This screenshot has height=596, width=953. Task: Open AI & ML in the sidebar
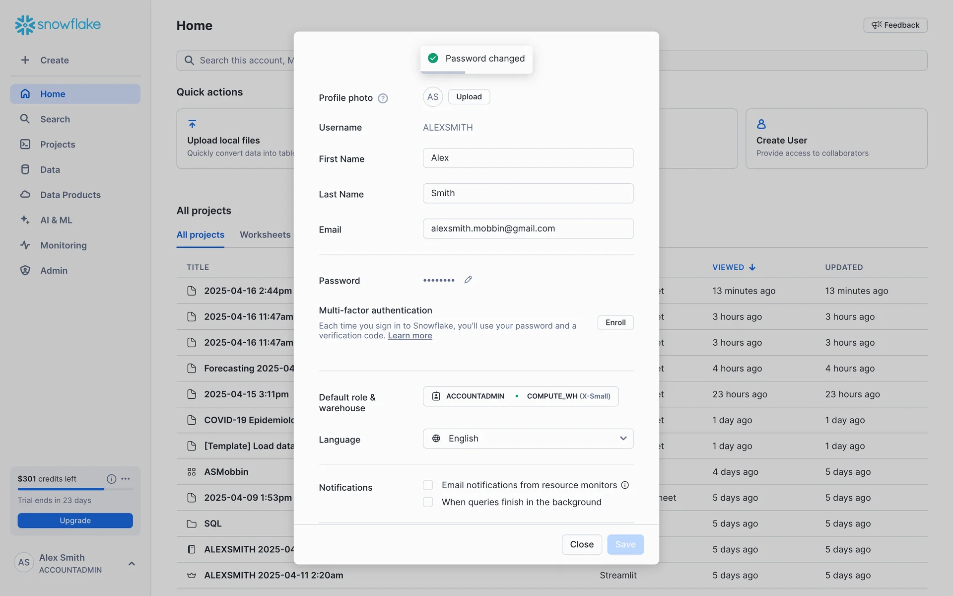click(x=56, y=220)
